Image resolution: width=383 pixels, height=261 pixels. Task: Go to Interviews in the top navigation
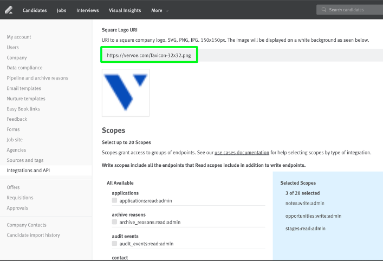click(x=87, y=10)
